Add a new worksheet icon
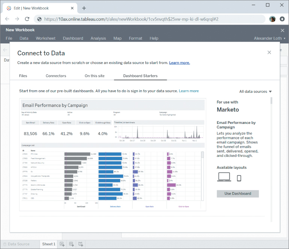The height and width of the screenshot is (249, 289). (x=62, y=244)
